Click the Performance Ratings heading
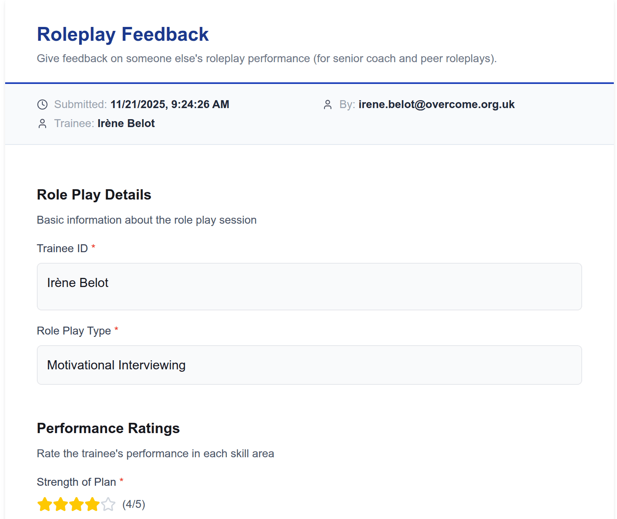The image size is (617, 519). click(x=108, y=428)
